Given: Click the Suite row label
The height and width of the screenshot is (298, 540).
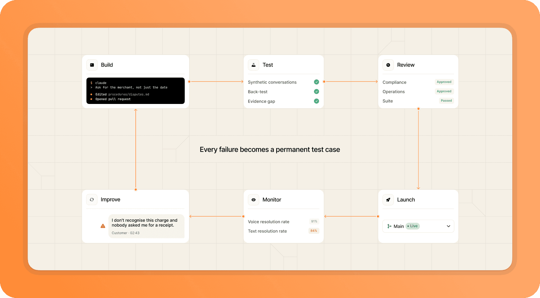Looking at the screenshot, I should point(388,101).
